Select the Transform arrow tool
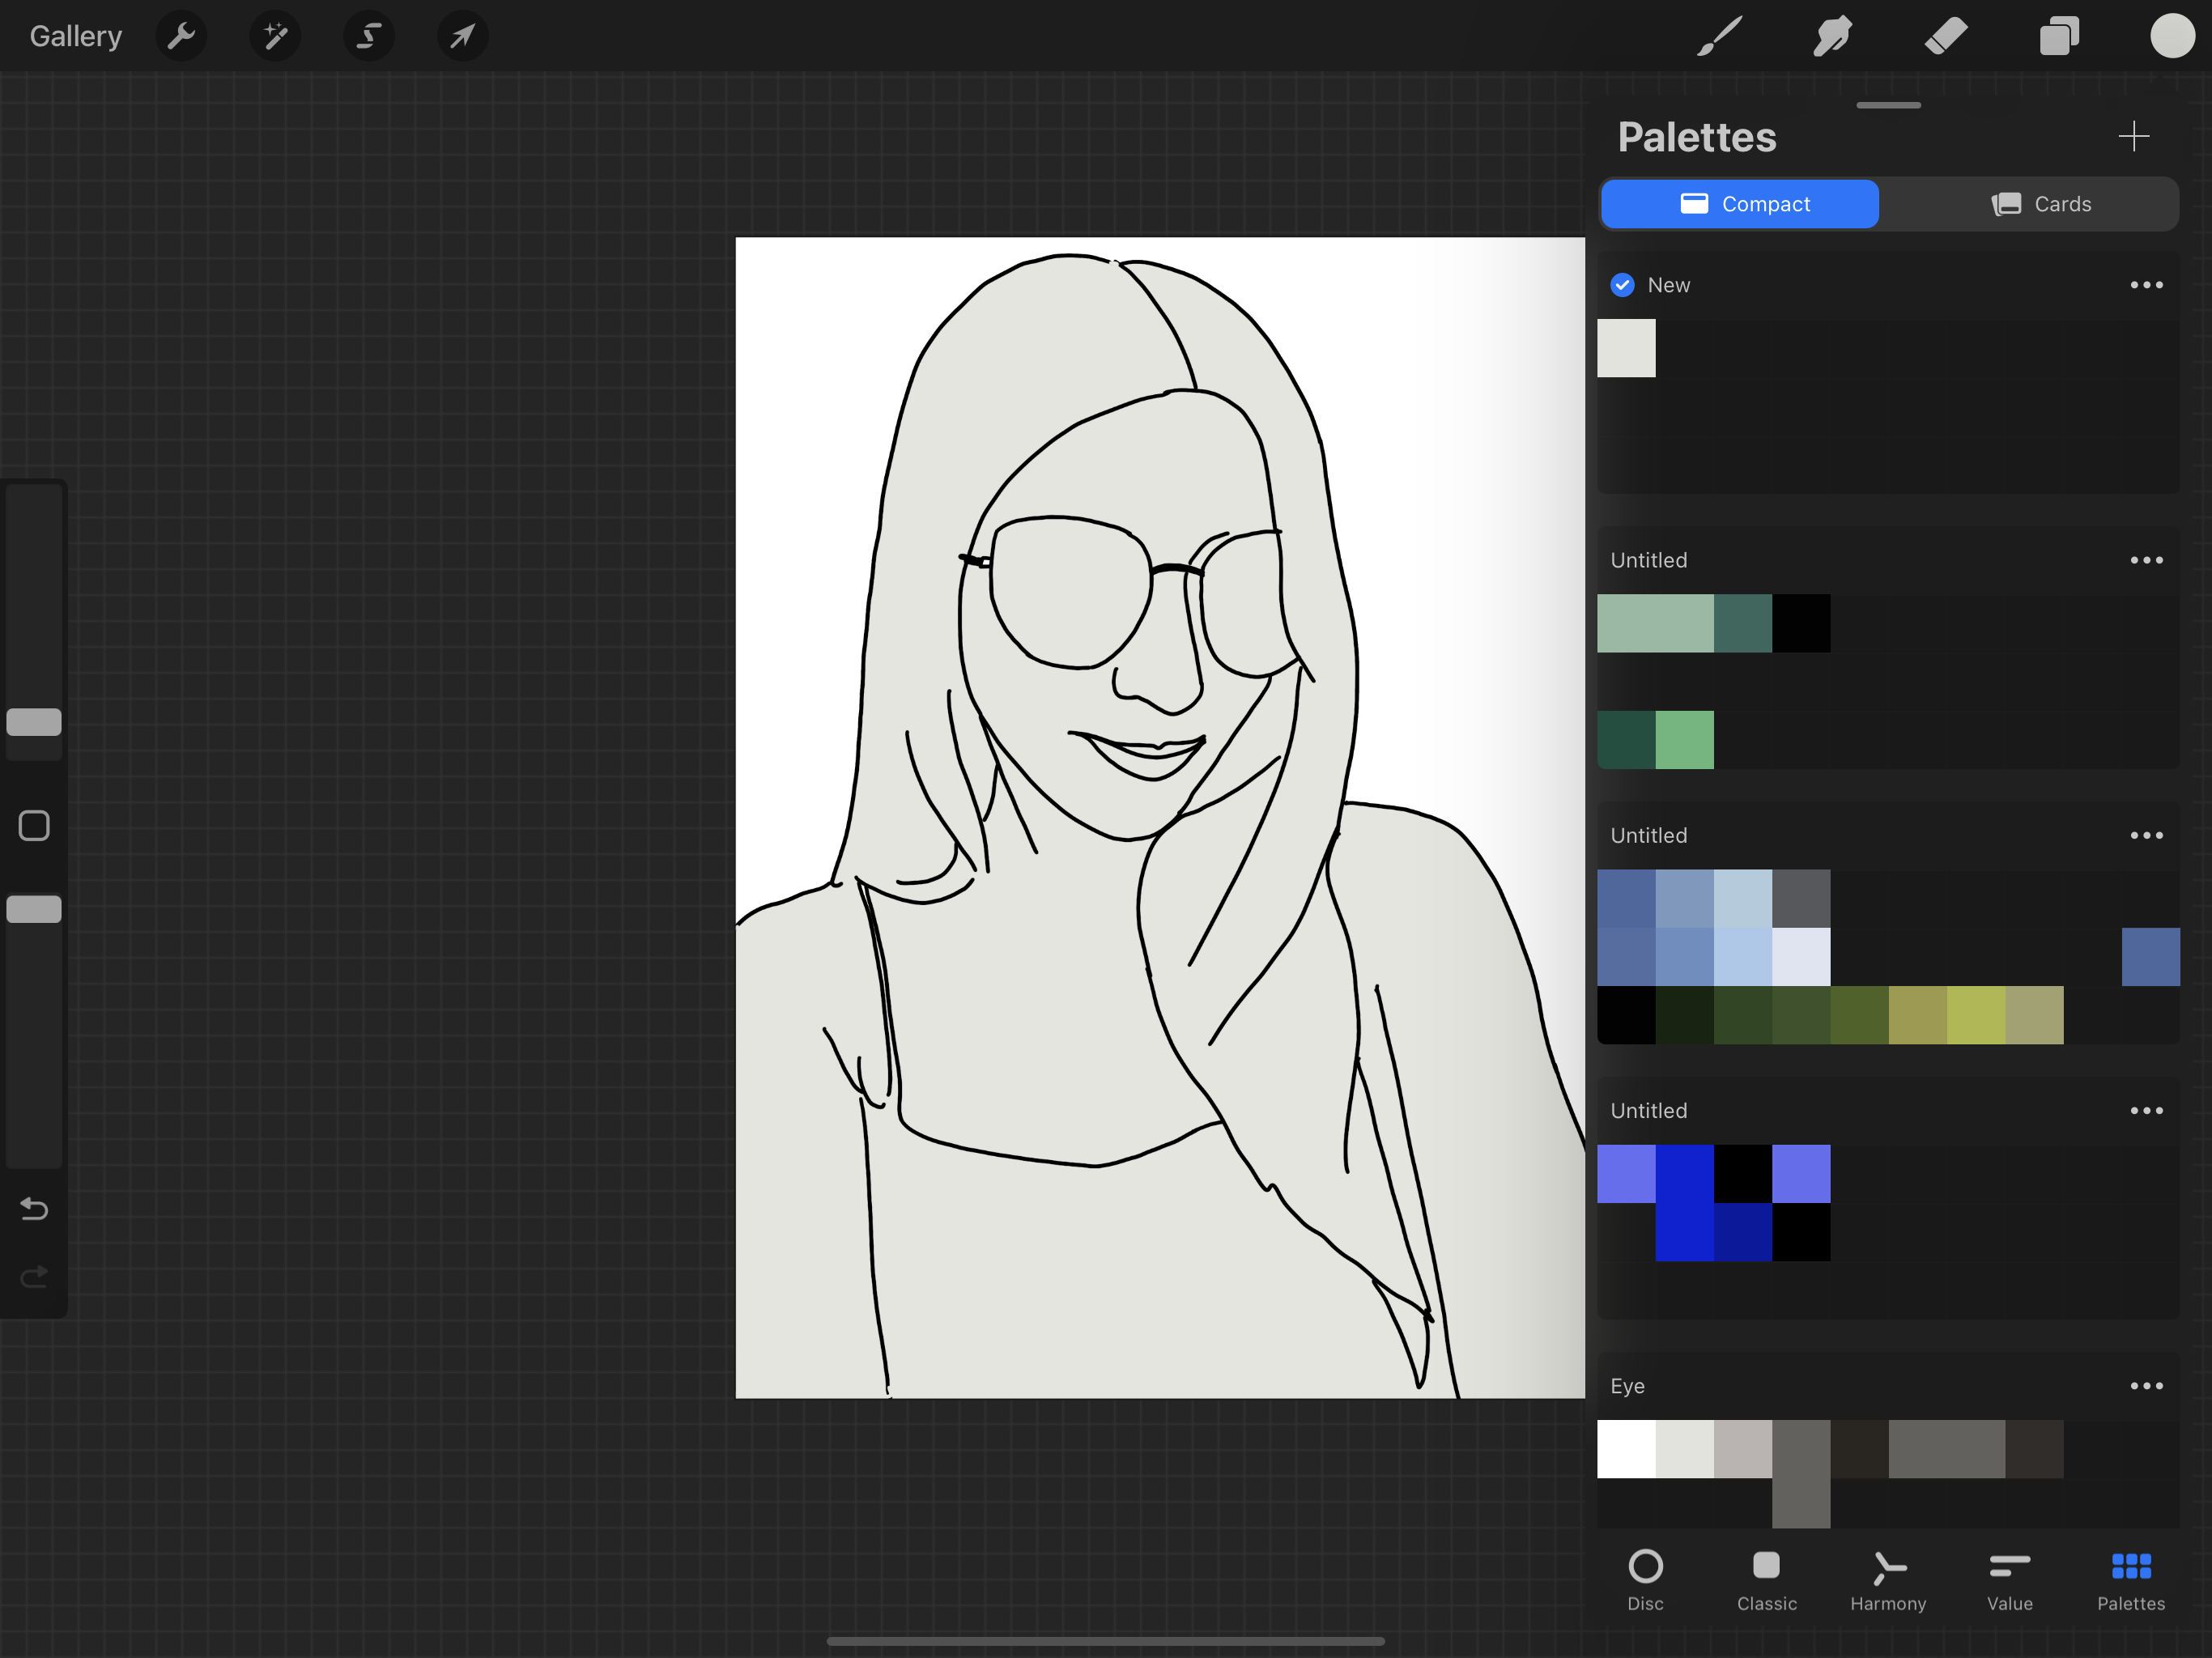 [x=462, y=37]
